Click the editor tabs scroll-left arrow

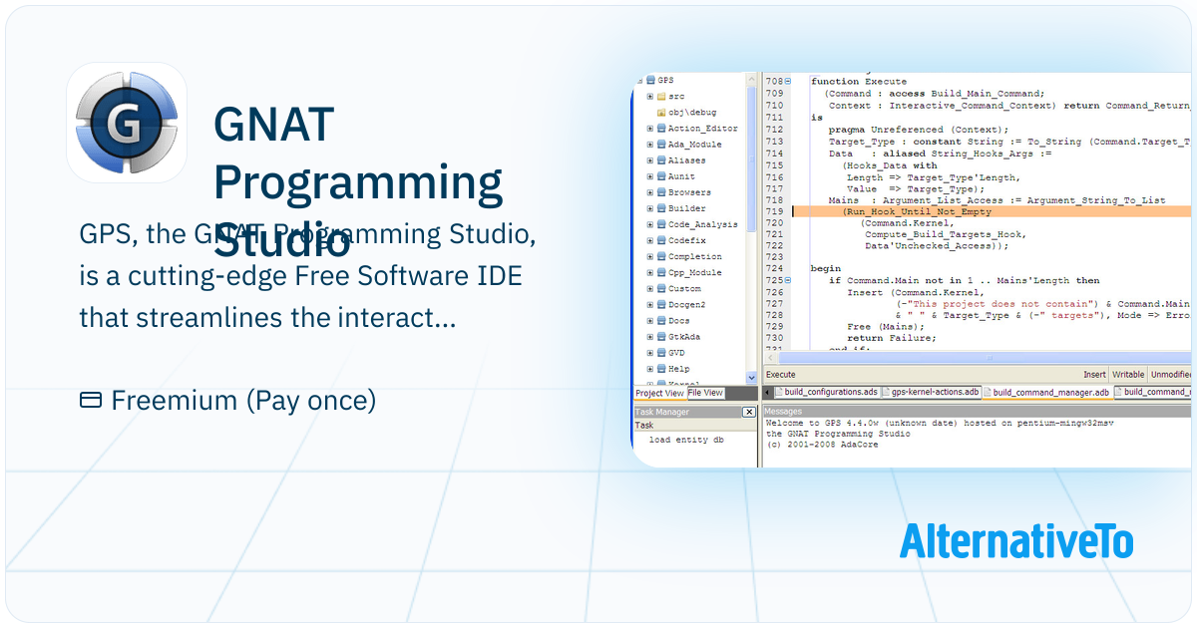coord(767,393)
